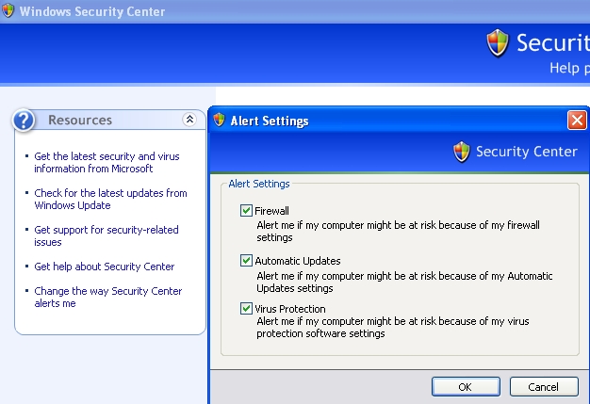Close the Alert Settings dialog with red X
Viewport: 590px width, 404px height.
coord(577,121)
